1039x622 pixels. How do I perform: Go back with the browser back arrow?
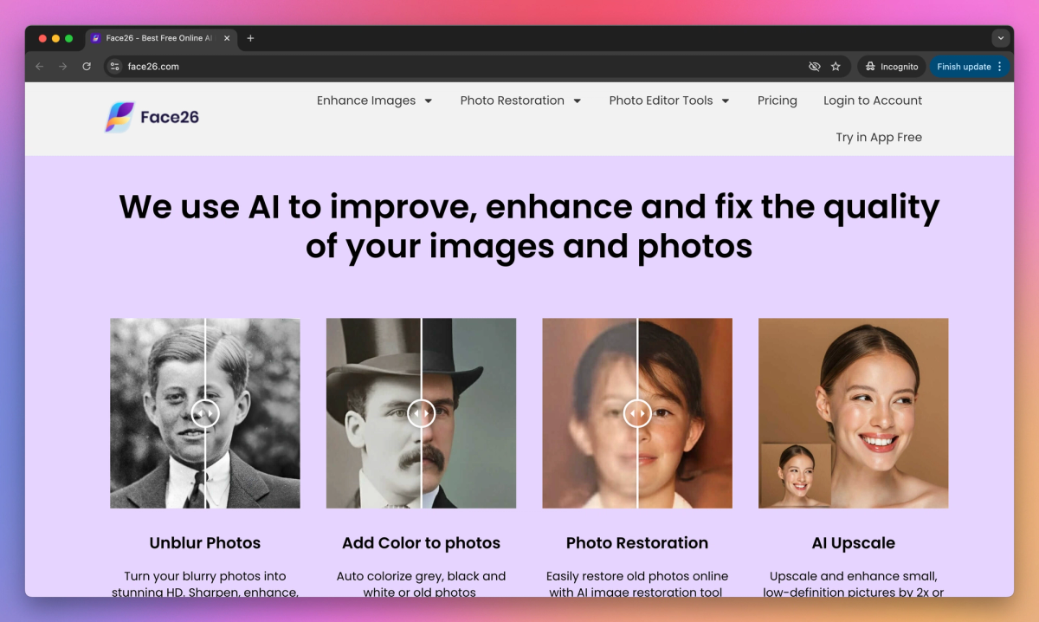40,67
